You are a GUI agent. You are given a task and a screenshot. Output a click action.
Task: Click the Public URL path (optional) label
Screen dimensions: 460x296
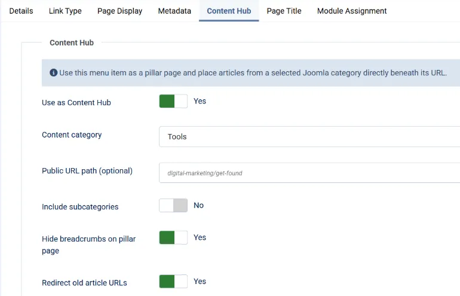point(87,171)
